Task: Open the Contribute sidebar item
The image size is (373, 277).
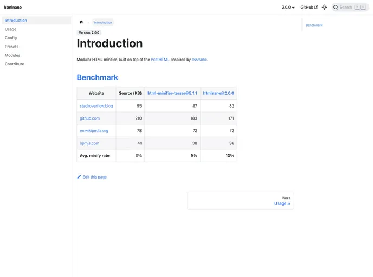Action: [37, 64]
